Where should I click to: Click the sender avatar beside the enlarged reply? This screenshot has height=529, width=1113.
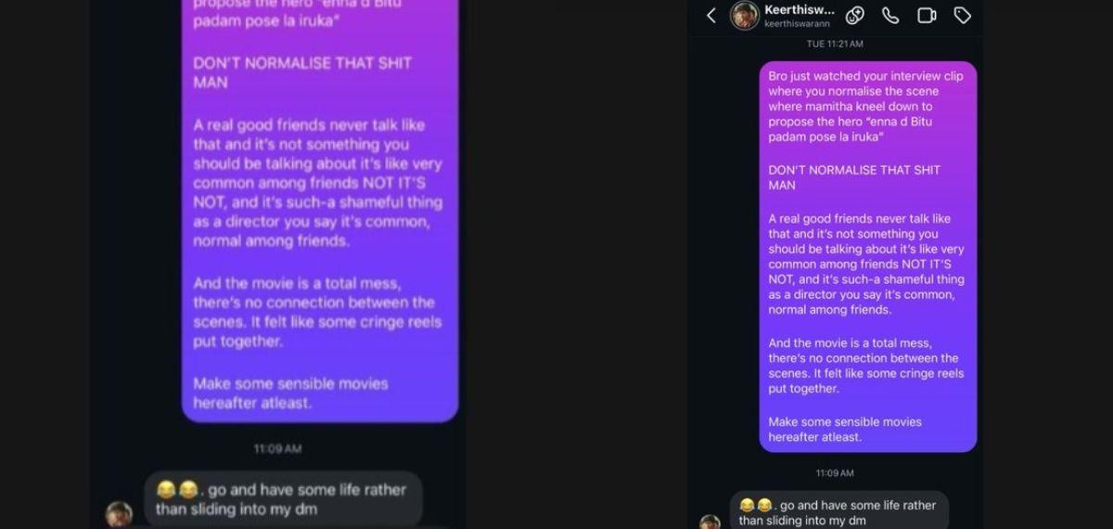click(x=119, y=515)
